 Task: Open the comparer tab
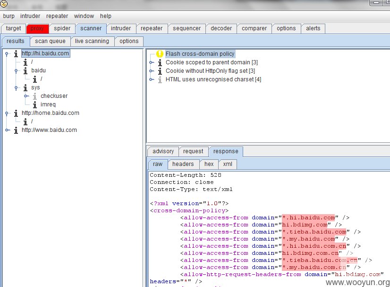[x=254, y=28]
